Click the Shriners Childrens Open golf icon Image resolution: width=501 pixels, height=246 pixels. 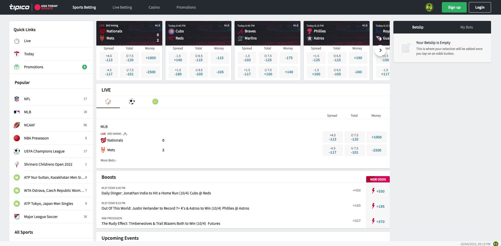pos(17,164)
